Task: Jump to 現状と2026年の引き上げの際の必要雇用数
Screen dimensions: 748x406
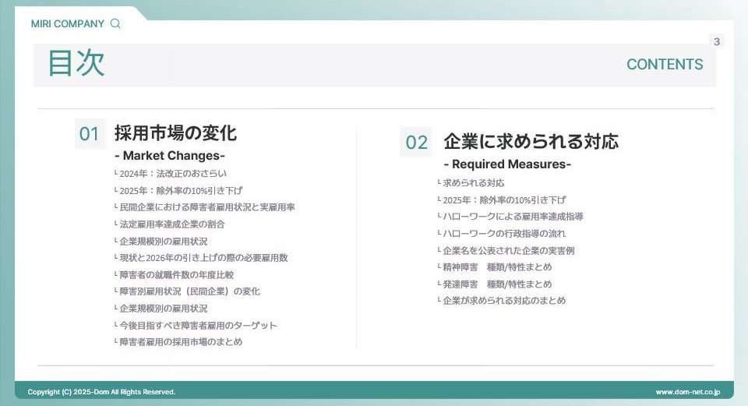Action: 203,258
